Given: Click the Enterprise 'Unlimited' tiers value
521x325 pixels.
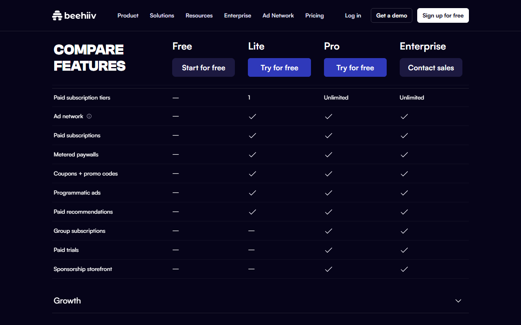Looking at the screenshot, I should [412, 97].
